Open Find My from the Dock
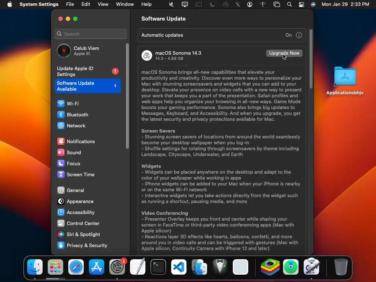This screenshot has width=376, height=282. (x=291, y=267)
